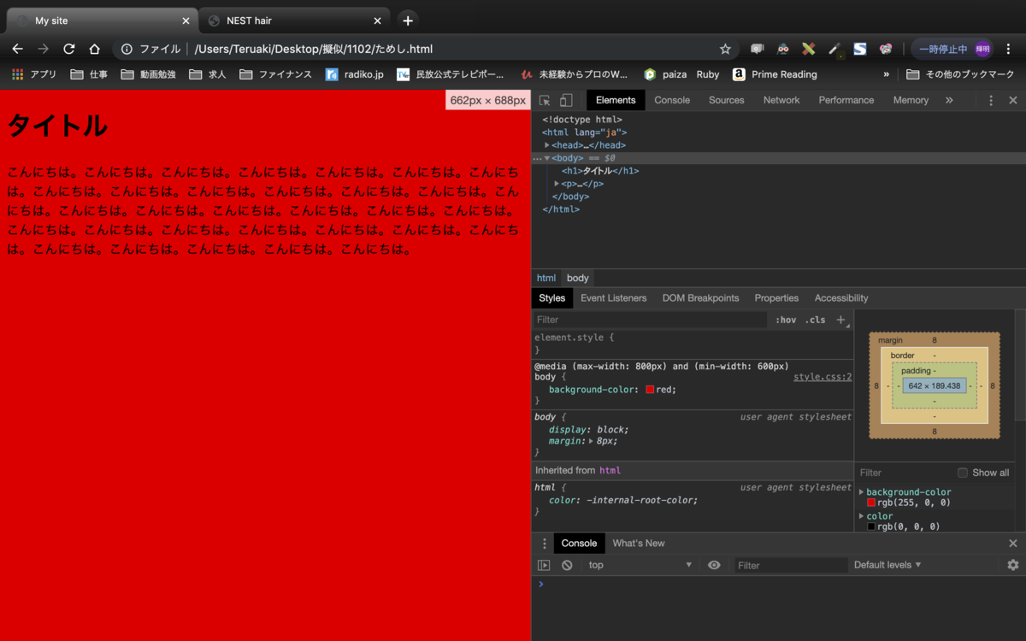Viewport: 1026px width, 641px height.
Task: Select the h1 タイトル DOM node
Action: coord(600,171)
